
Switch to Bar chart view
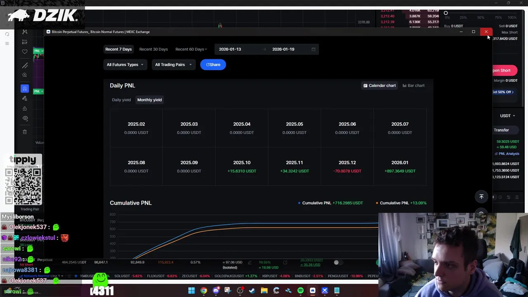413,85
